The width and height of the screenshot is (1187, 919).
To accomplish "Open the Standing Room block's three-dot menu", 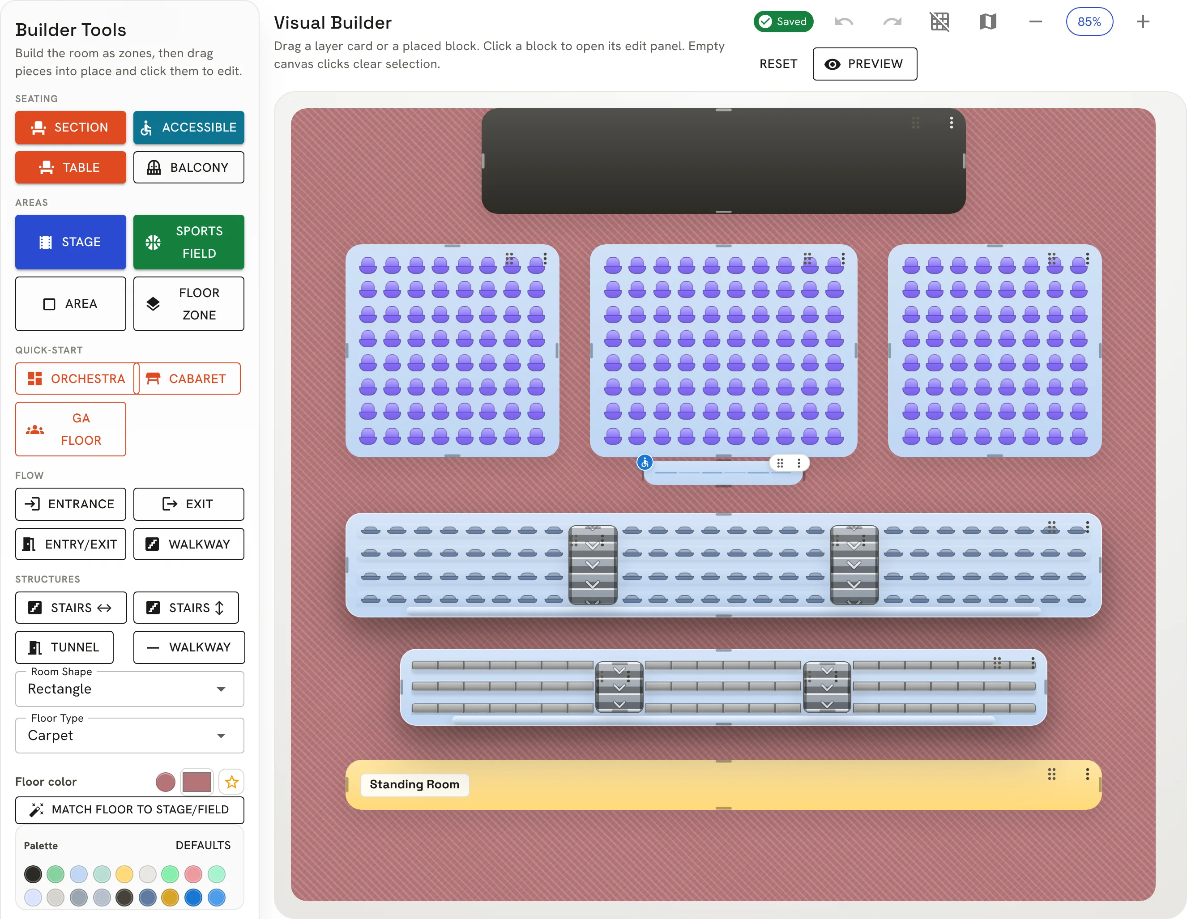I will [1087, 774].
